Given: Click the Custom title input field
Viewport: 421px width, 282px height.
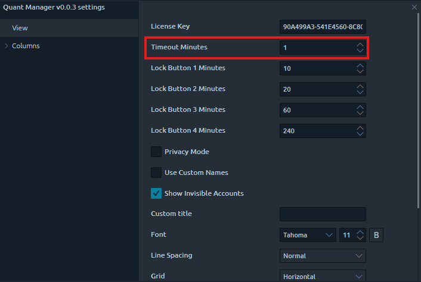Looking at the screenshot, I should [322, 214].
